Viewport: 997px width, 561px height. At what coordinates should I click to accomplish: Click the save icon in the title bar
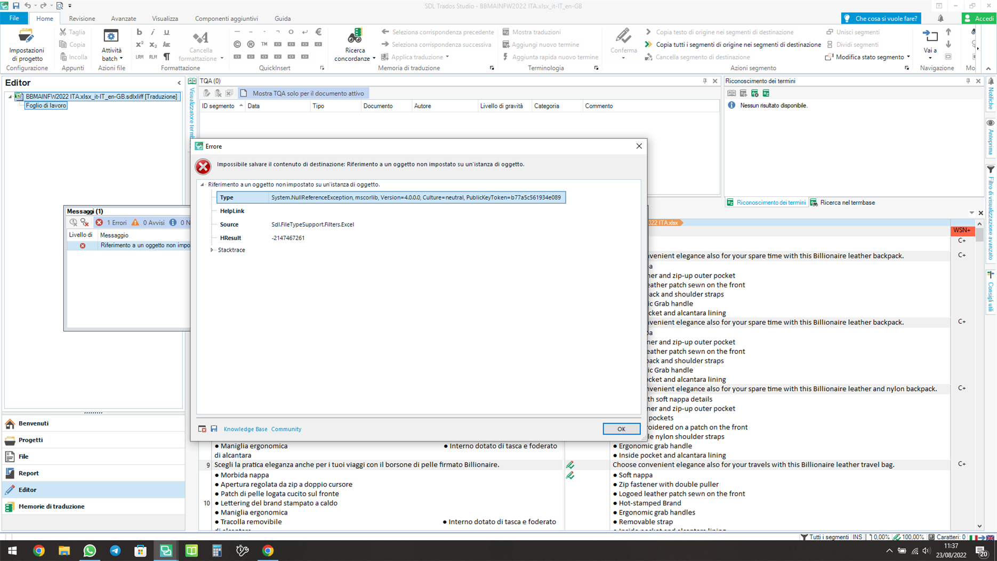pos(16,6)
